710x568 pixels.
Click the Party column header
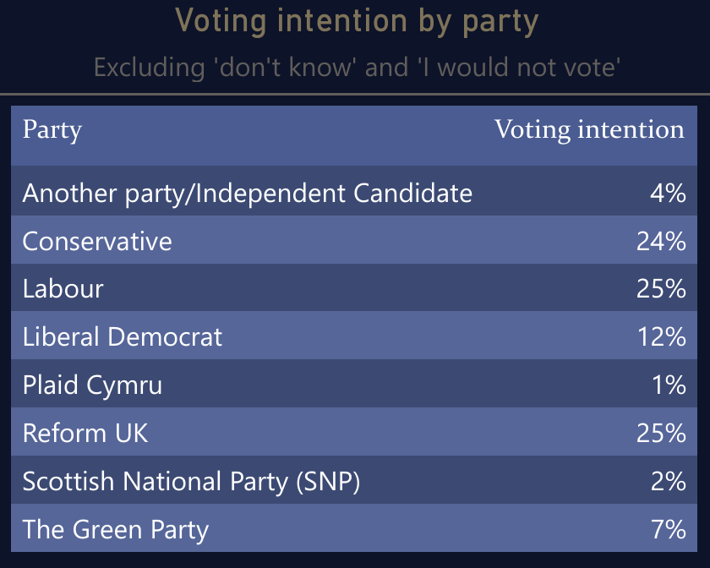[52, 130]
